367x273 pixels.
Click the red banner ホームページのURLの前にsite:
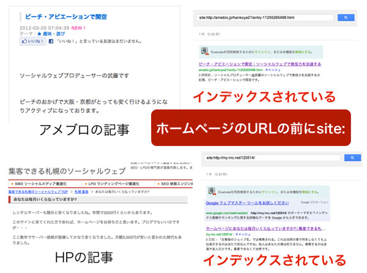[x=251, y=128]
